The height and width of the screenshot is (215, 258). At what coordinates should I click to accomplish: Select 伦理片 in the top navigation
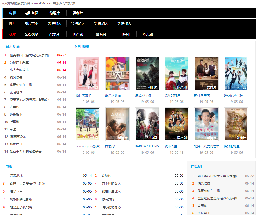click(x=55, y=13)
